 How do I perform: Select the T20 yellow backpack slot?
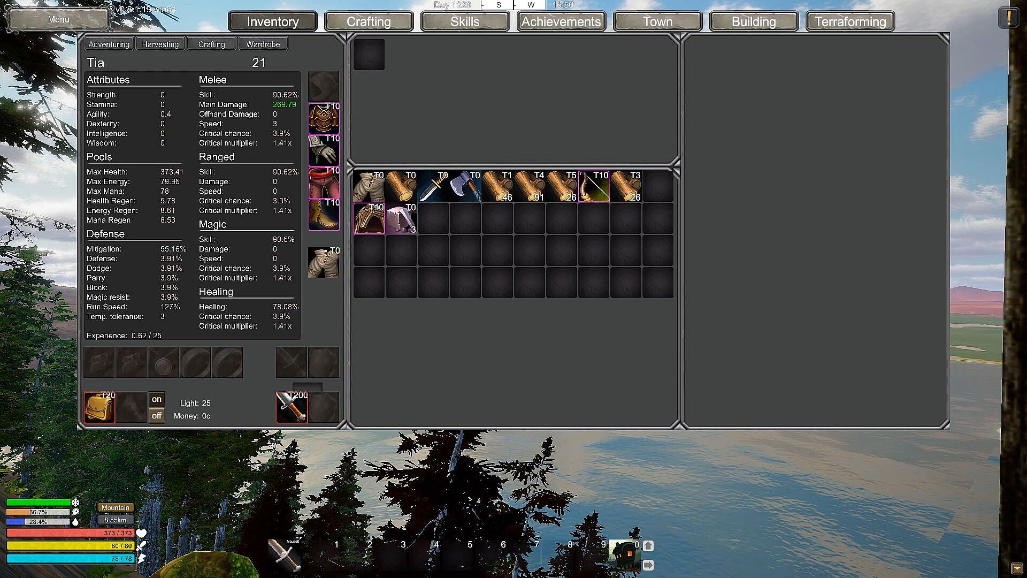(x=99, y=407)
